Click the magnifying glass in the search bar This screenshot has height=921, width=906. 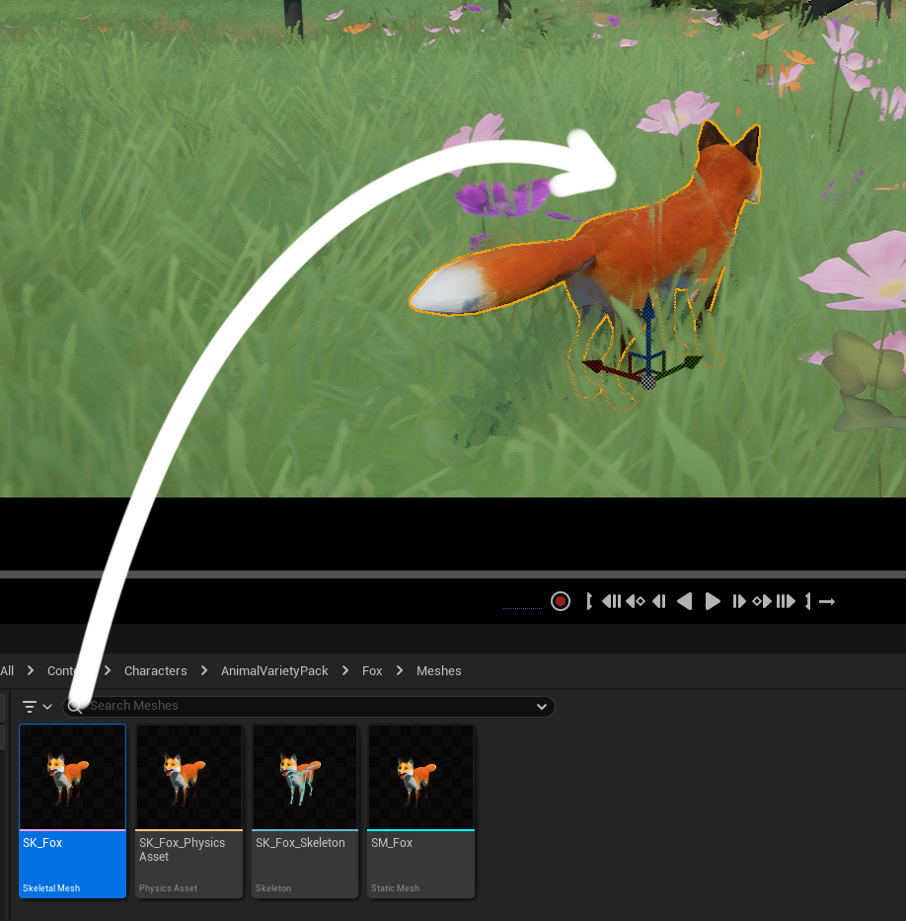point(75,706)
